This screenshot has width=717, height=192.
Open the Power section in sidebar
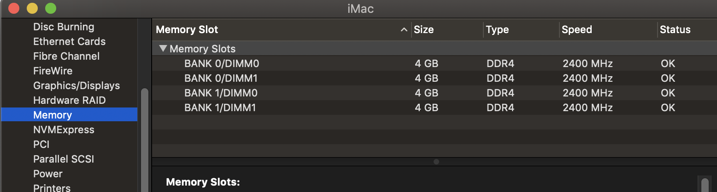point(48,174)
